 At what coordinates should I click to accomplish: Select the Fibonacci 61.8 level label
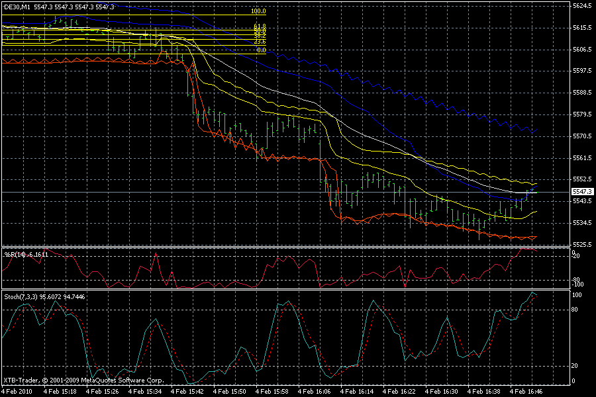point(260,26)
